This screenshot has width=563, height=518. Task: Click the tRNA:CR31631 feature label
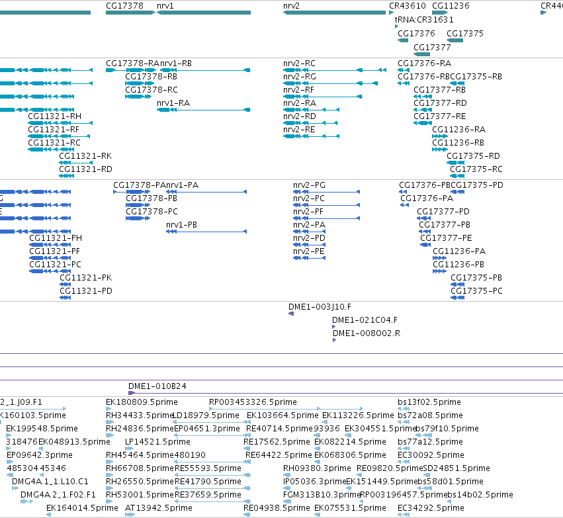tap(424, 19)
